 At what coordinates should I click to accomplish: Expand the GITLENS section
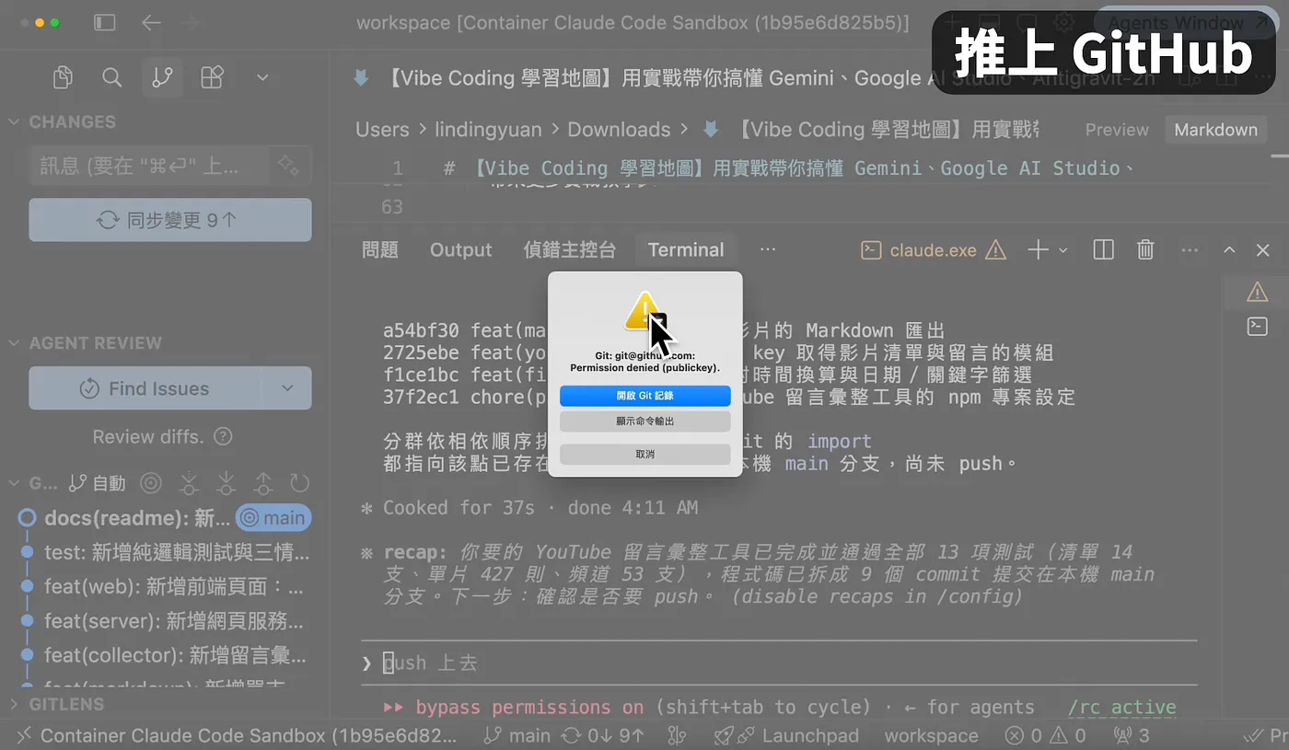(x=14, y=704)
